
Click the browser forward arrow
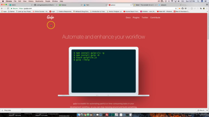(5, 8)
